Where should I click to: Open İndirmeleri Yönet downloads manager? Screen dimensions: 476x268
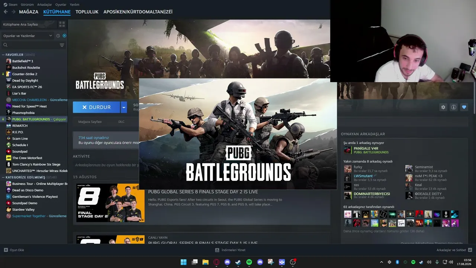point(231,250)
